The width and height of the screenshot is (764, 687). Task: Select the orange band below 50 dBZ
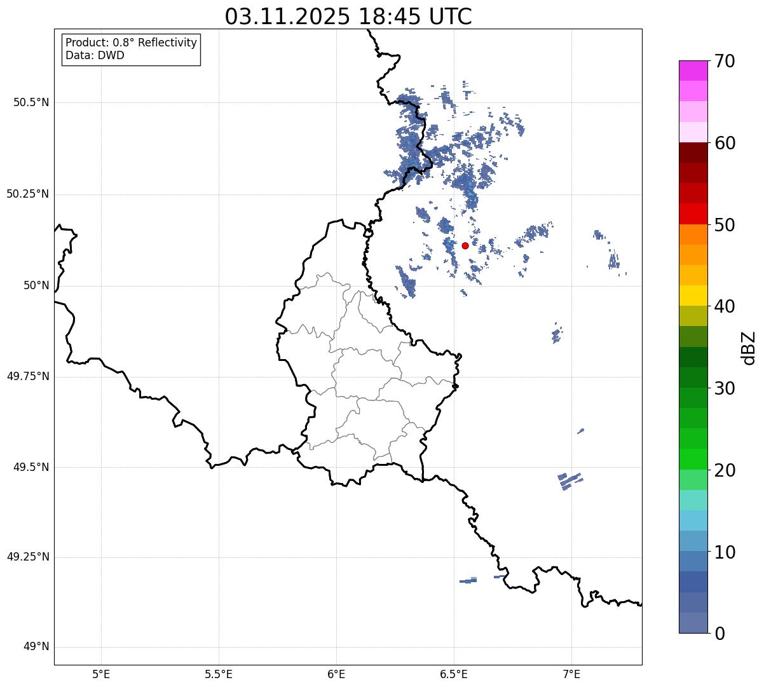tap(689, 235)
